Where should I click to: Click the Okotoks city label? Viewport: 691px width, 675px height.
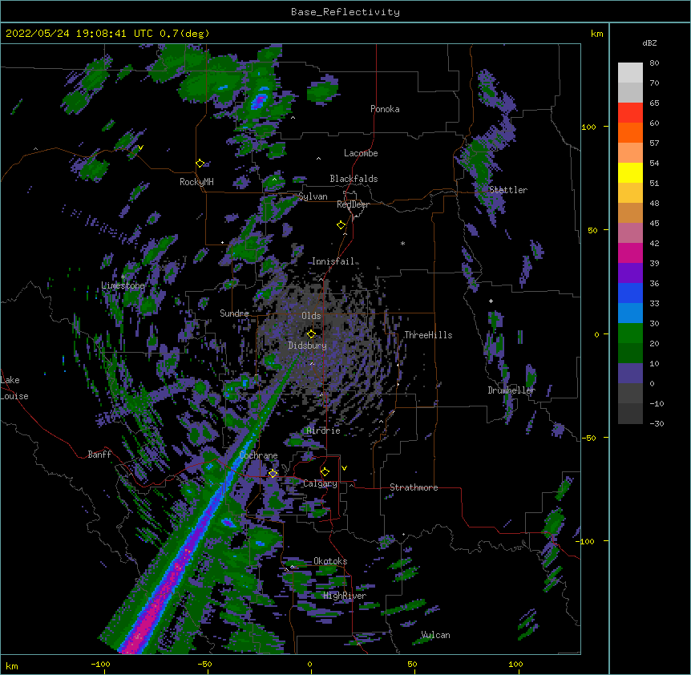pos(330,561)
